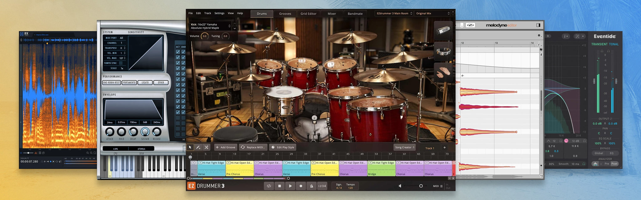The image size is (641, 200).
Task: Click the Add Groove button
Action: point(225,147)
